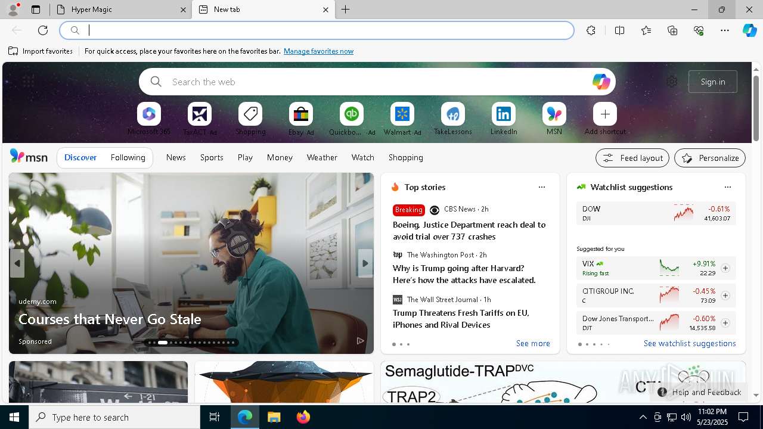This screenshot has height=429, width=763.
Task: Click the Personalize button
Action: pyautogui.click(x=710, y=158)
